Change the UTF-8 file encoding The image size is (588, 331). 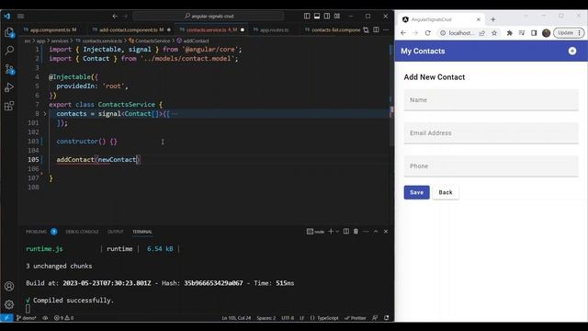coord(288,318)
